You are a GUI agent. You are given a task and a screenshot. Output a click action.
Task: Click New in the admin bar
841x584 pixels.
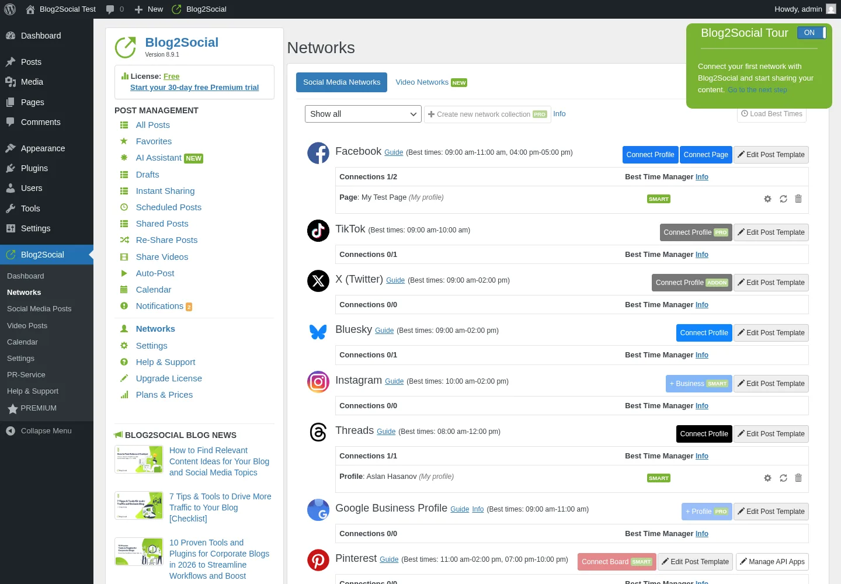click(x=148, y=9)
